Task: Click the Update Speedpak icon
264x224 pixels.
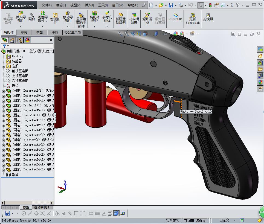Action: click(193, 19)
